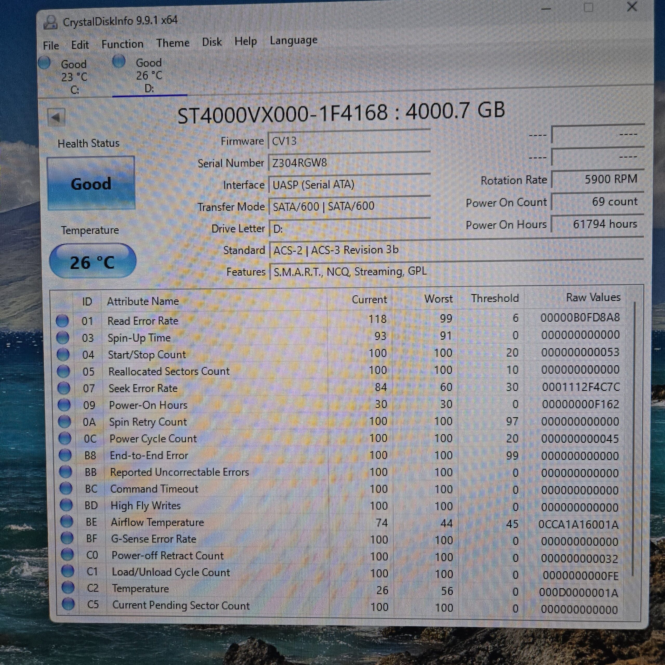
Task: Click the status icon for Load/Unload Cycle Count
Action: [68, 571]
